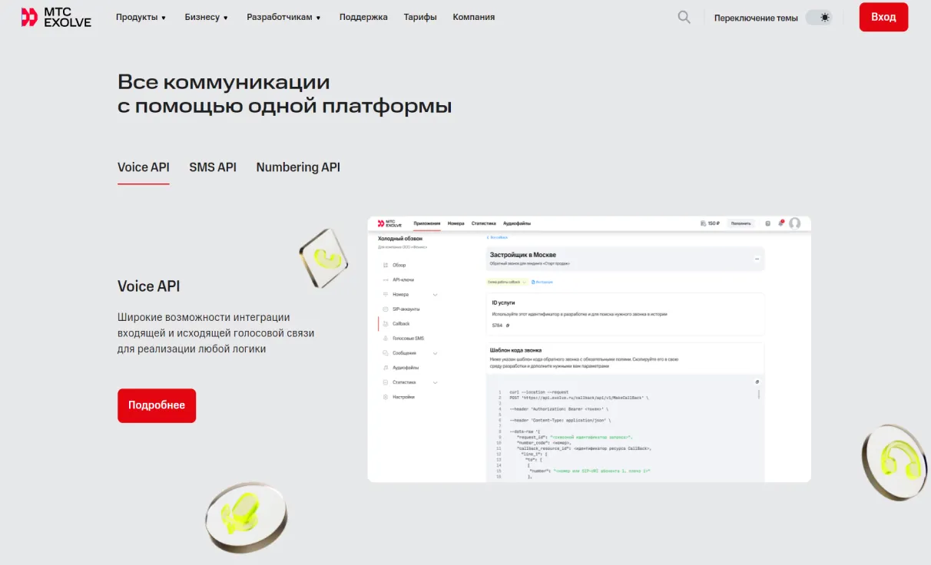Click the MTC Exolve logo inside the dashboard preview
The width and height of the screenshot is (931, 565).
pos(390,223)
